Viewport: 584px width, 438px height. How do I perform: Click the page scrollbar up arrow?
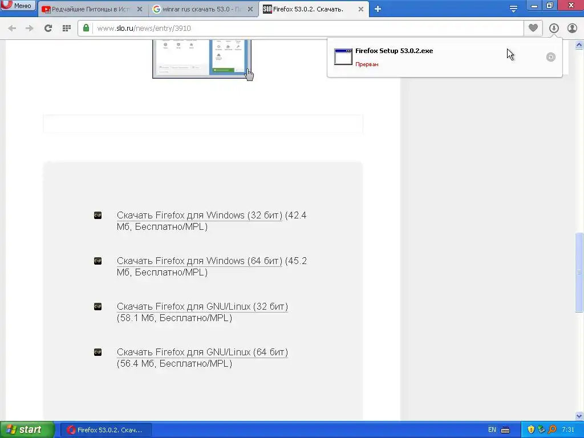tap(579, 45)
